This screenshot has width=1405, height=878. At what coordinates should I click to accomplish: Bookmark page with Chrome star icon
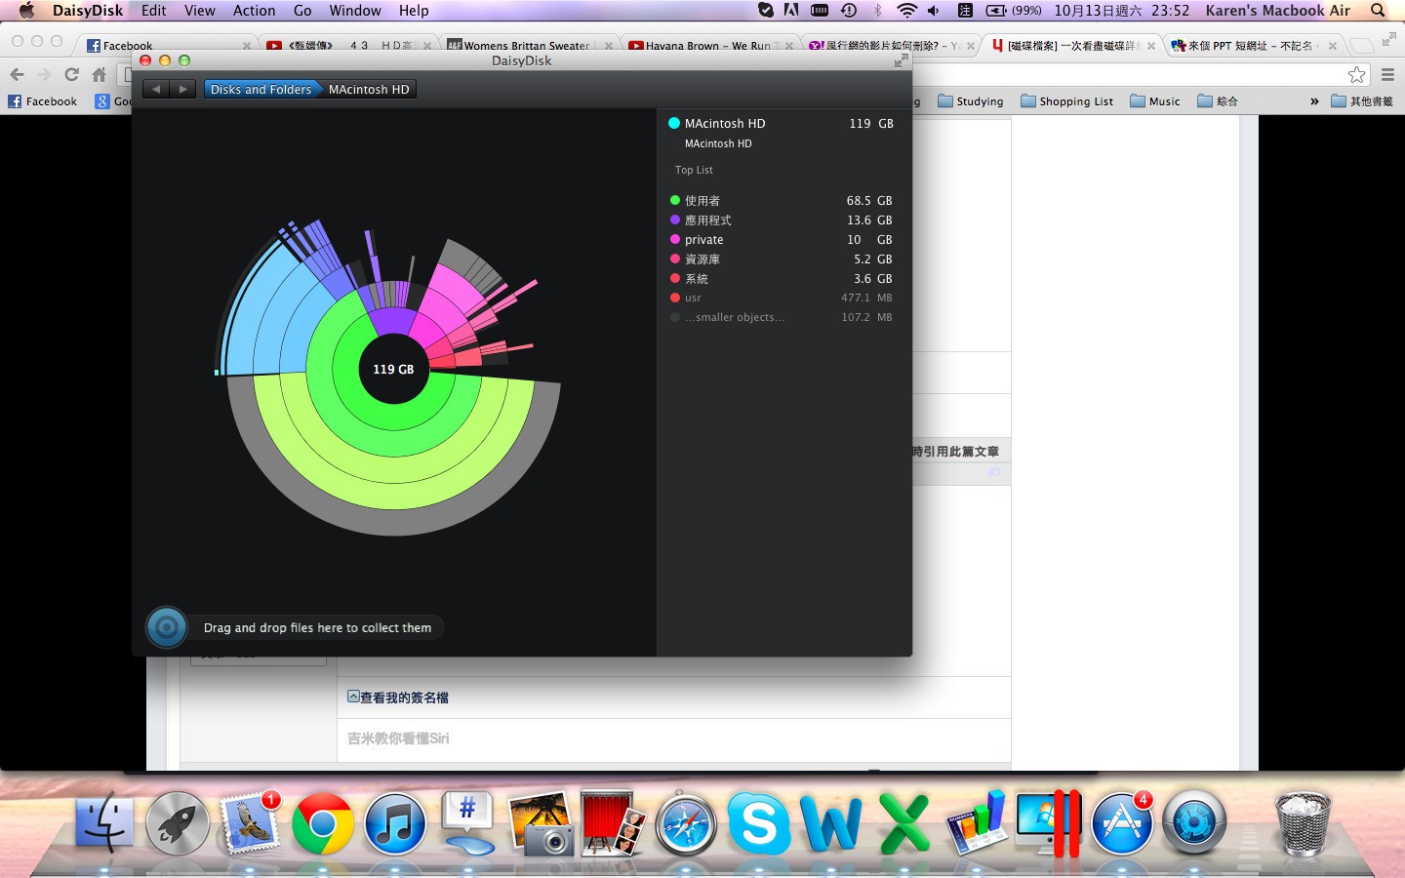1356,74
